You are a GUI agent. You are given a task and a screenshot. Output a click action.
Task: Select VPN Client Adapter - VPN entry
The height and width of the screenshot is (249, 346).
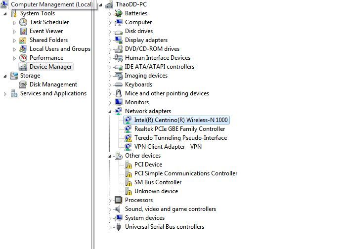(x=168, y=147)
